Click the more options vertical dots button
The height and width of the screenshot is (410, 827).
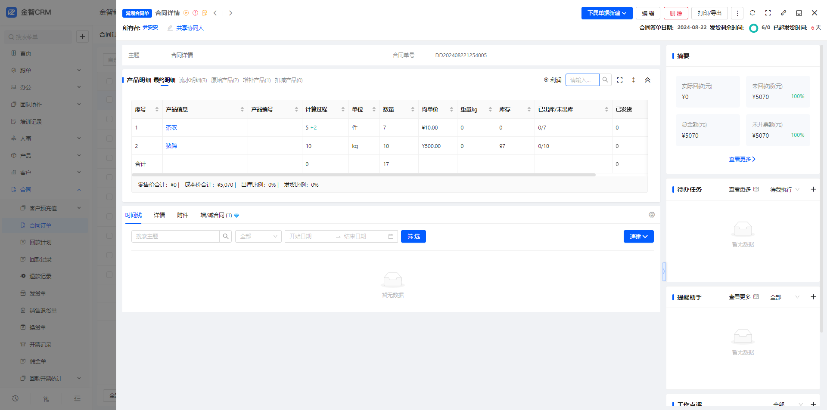click(737, 13)
